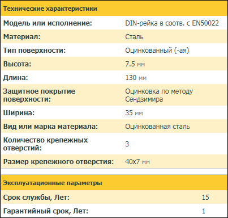Click the 35 мм width value
228x218 pixels.
134,113
